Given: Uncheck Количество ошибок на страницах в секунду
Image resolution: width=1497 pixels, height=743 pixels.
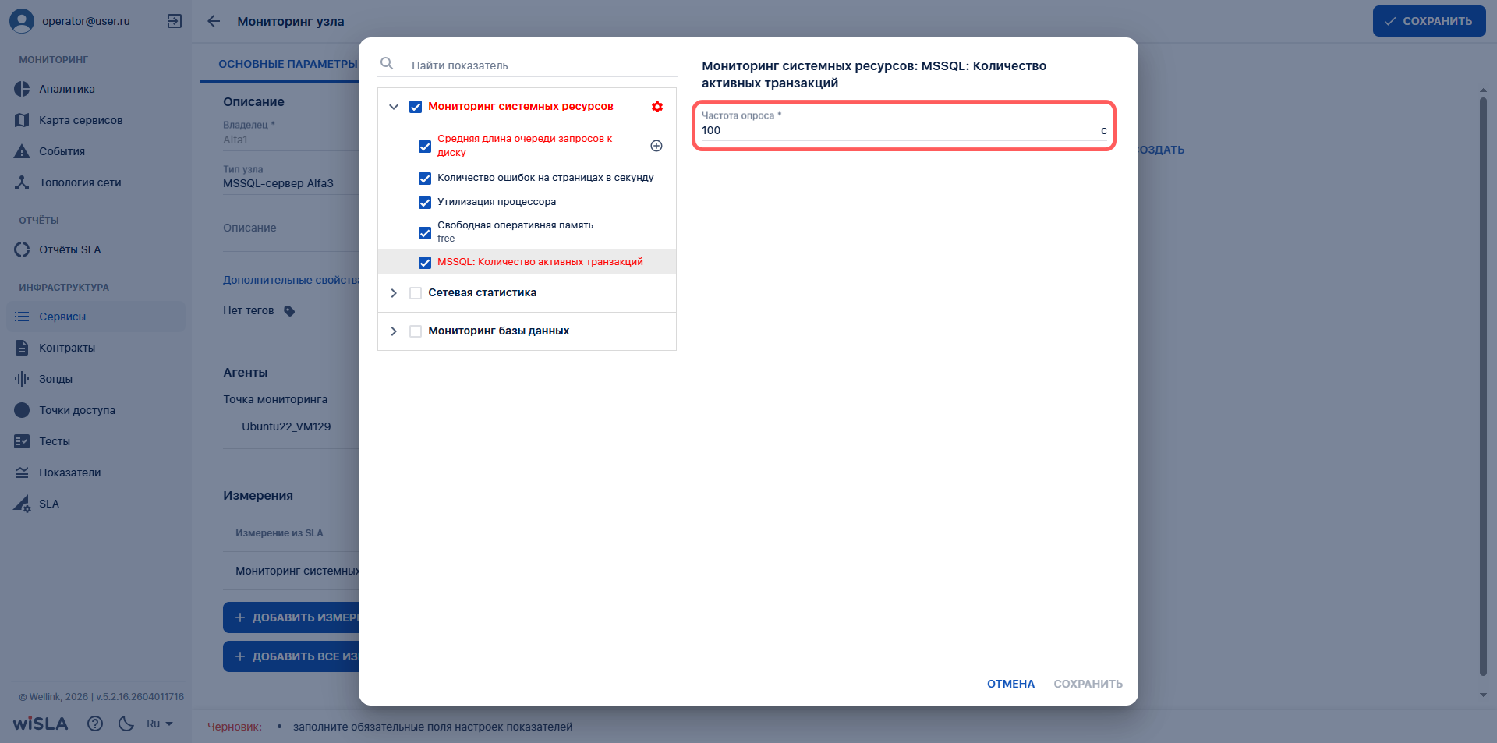Looking at the screenshot, I should tap(425, 179).
